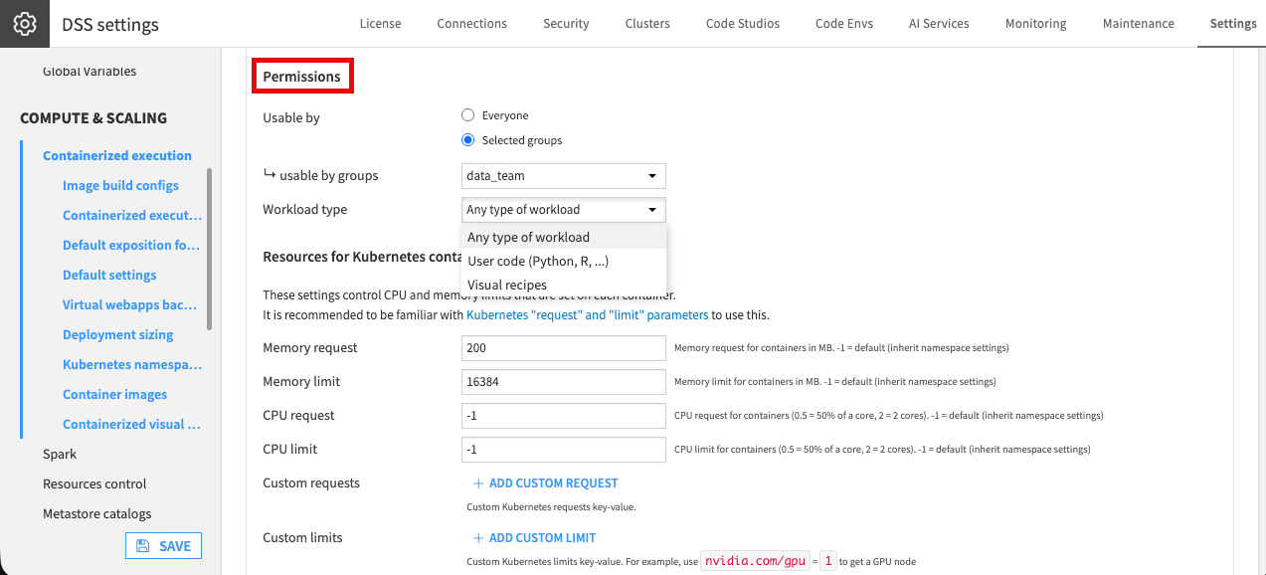Go to Deployment sizing section

point(117,335)
